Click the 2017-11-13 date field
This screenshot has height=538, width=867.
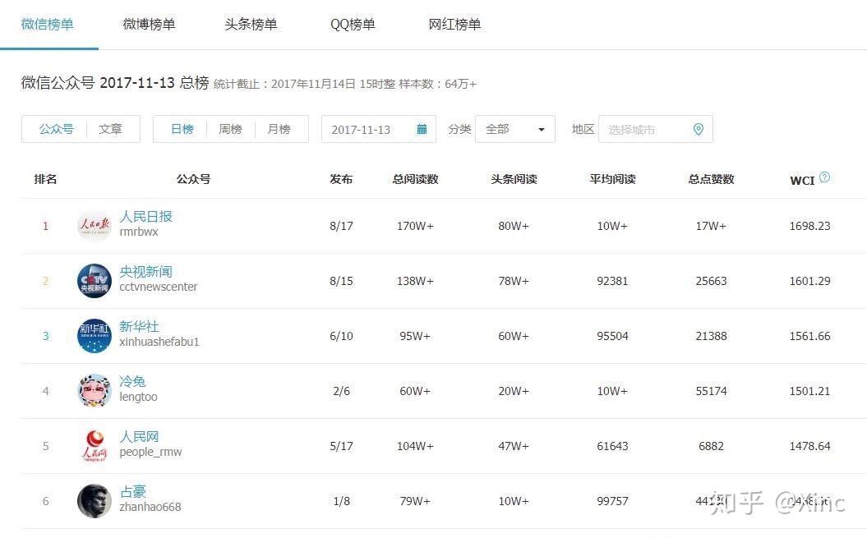tap(362, 130)
